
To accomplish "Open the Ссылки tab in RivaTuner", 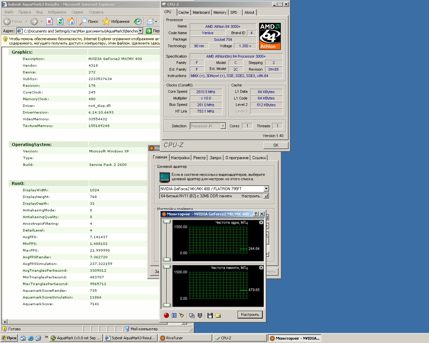I will (259, 158).
